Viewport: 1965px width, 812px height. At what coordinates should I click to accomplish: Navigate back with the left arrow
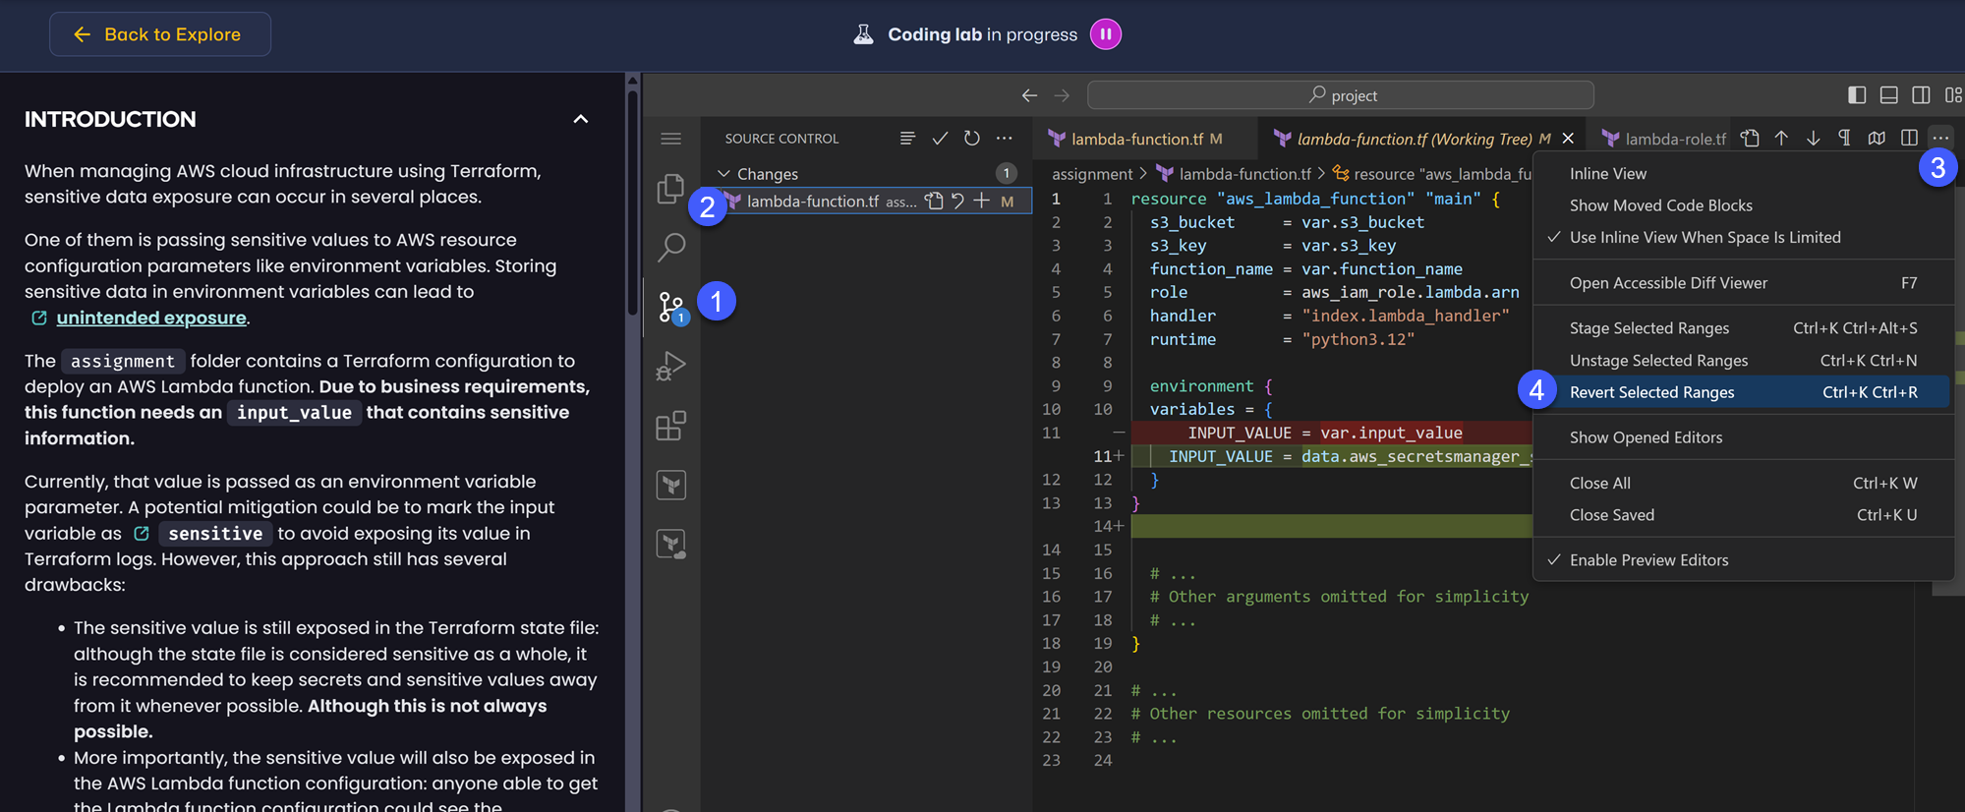[1029, 95]
